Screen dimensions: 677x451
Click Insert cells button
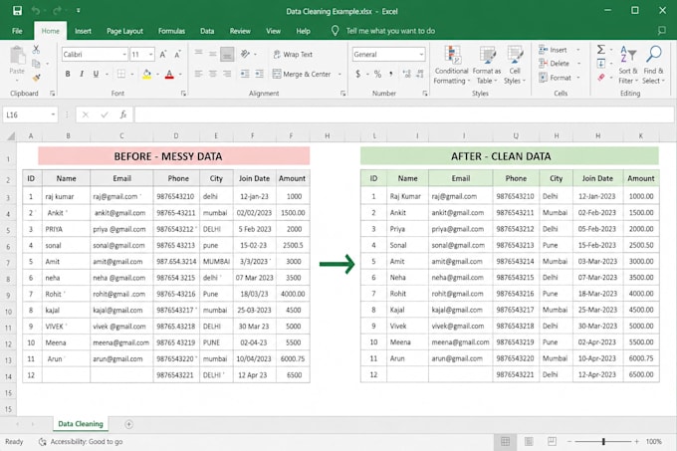[554, 50]
